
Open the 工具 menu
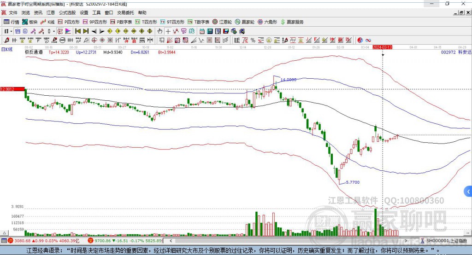96,12
